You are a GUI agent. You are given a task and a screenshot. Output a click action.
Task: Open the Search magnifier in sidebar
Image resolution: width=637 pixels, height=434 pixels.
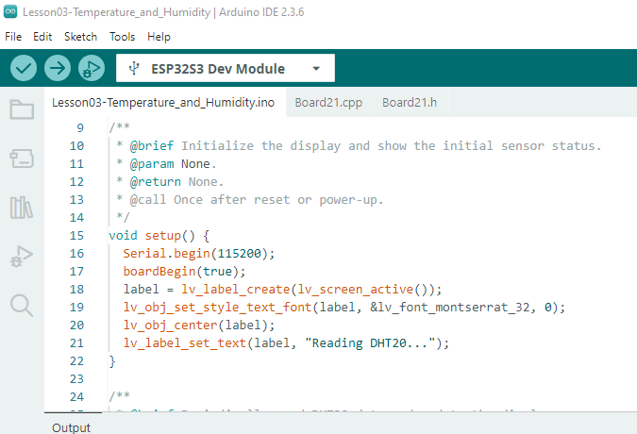[x=22, y=306]
